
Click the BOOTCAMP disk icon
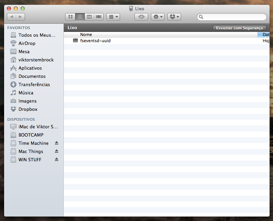13,135
